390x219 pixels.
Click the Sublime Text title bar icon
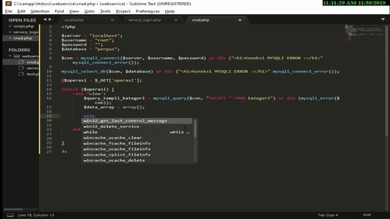[x=8, y=4]
